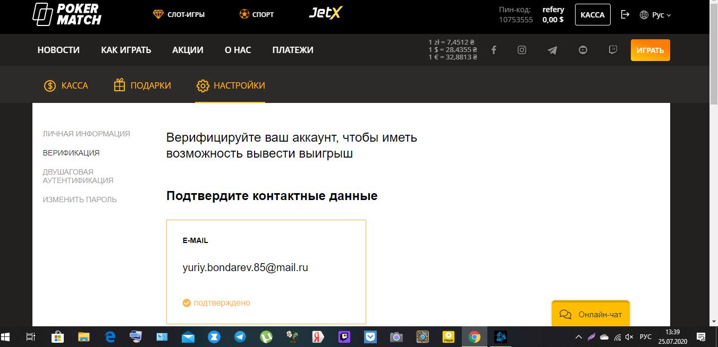Open the YouTube icon link

(583, 50)
